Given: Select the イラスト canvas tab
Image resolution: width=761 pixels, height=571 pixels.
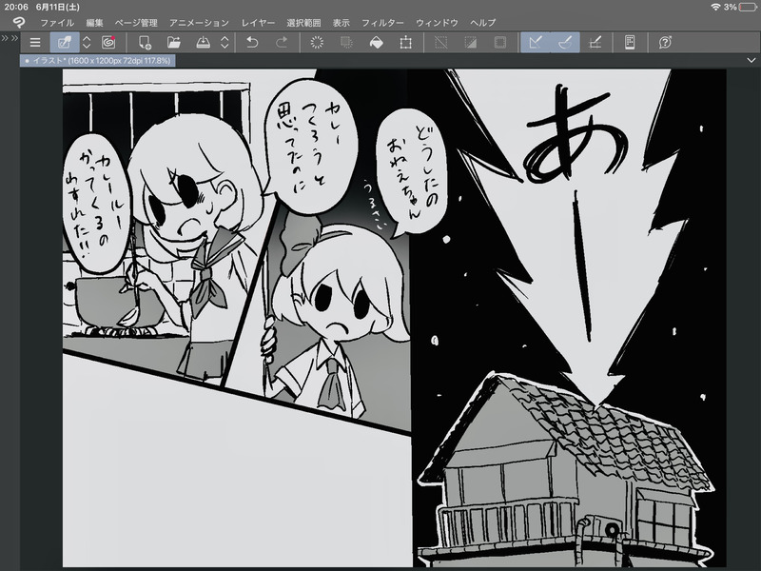Looking at the screenshot, I should click(x=97, y=60).
